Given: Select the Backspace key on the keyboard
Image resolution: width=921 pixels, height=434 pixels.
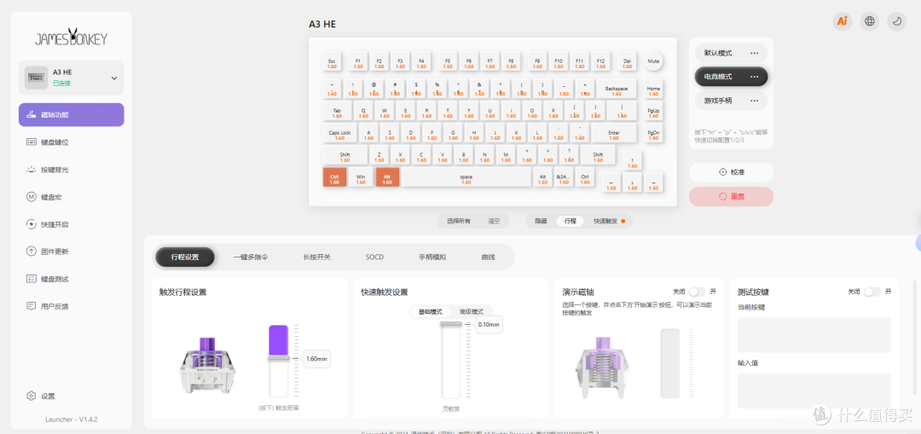Looking at the screenshot, I should click(x=617, y=89).
